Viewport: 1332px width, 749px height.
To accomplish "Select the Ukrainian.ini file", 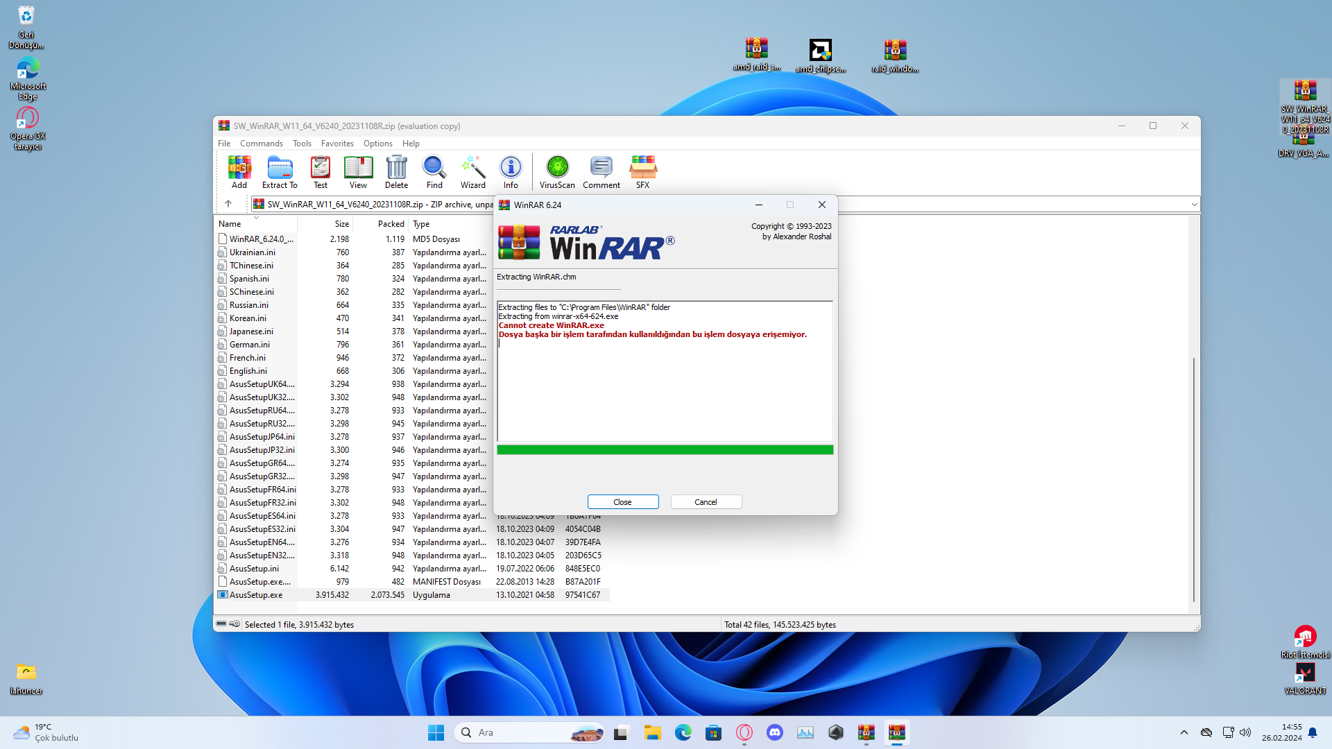I will [253, 252].
